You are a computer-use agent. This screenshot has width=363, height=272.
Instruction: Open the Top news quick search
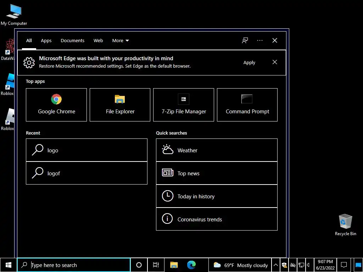[x=217, y=173]
